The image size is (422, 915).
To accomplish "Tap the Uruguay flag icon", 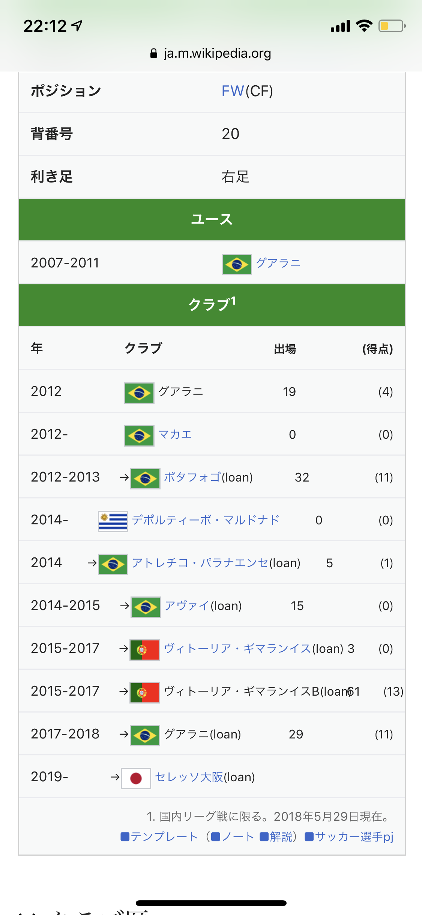I will point(113,521).
